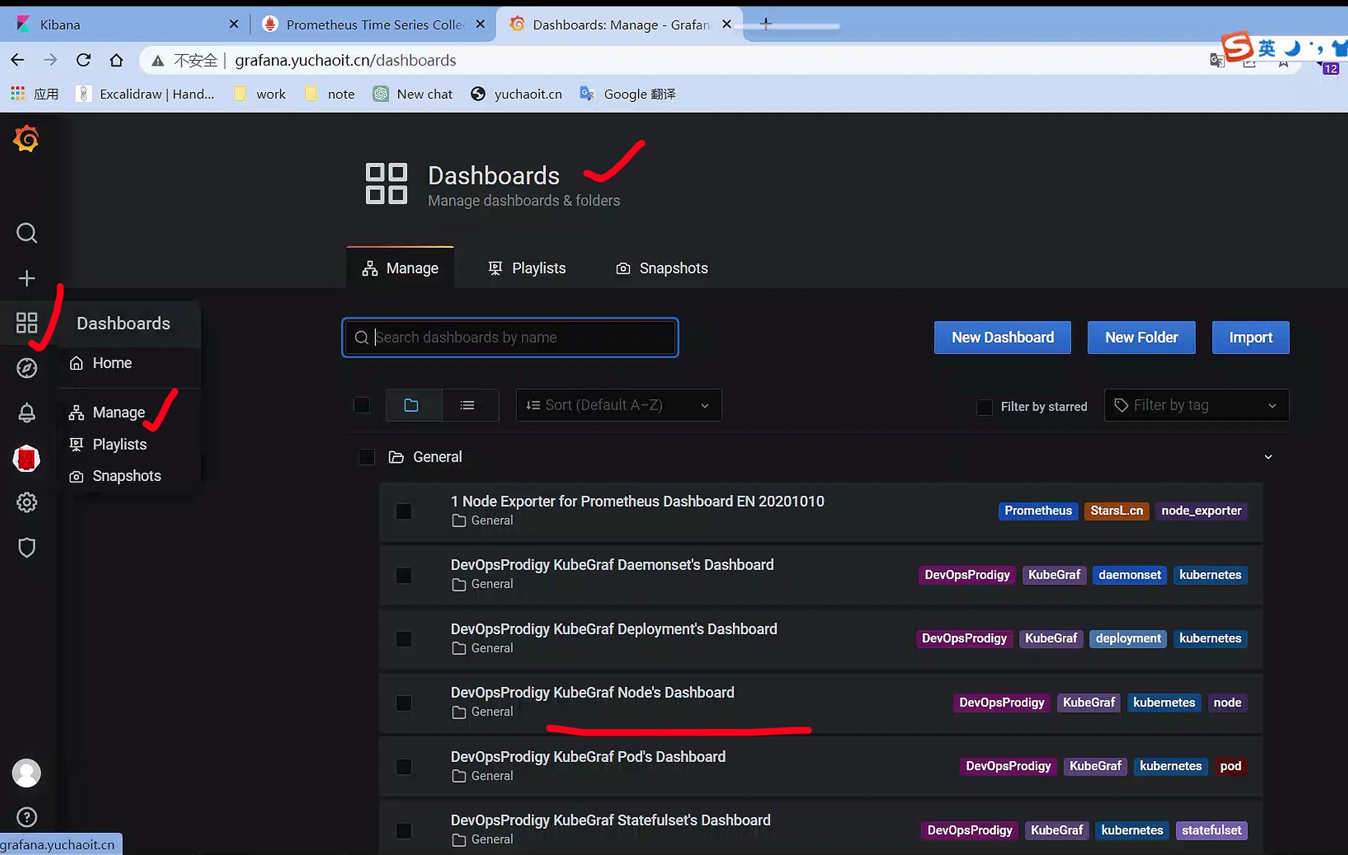Enable the Filter by starred checkbox
Image resolution: width=1348 pixels, height=855 pixels.
tap(984, 407)
